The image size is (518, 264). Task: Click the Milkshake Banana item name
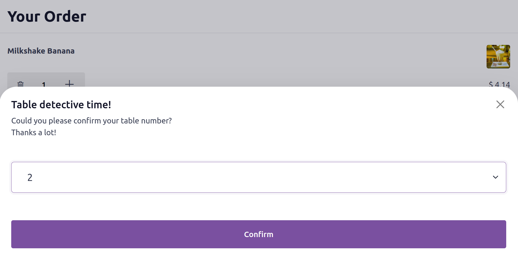click(x=41, y=51)
